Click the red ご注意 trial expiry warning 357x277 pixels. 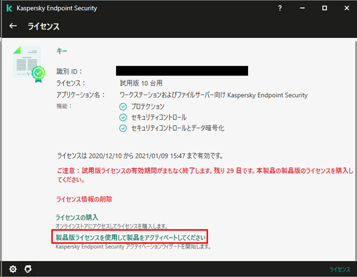click(x=205, y=175)
